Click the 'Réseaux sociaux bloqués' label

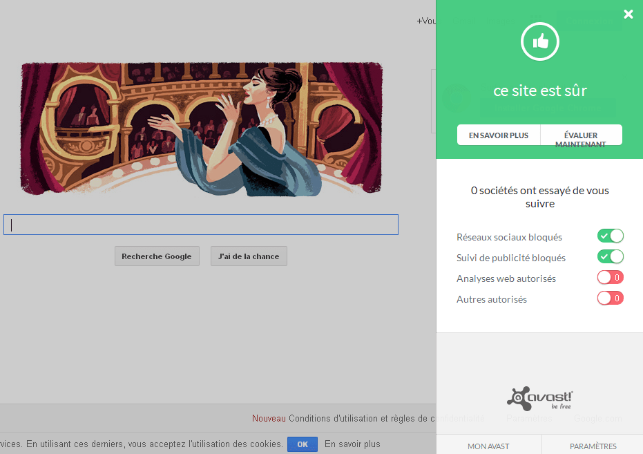509,237
